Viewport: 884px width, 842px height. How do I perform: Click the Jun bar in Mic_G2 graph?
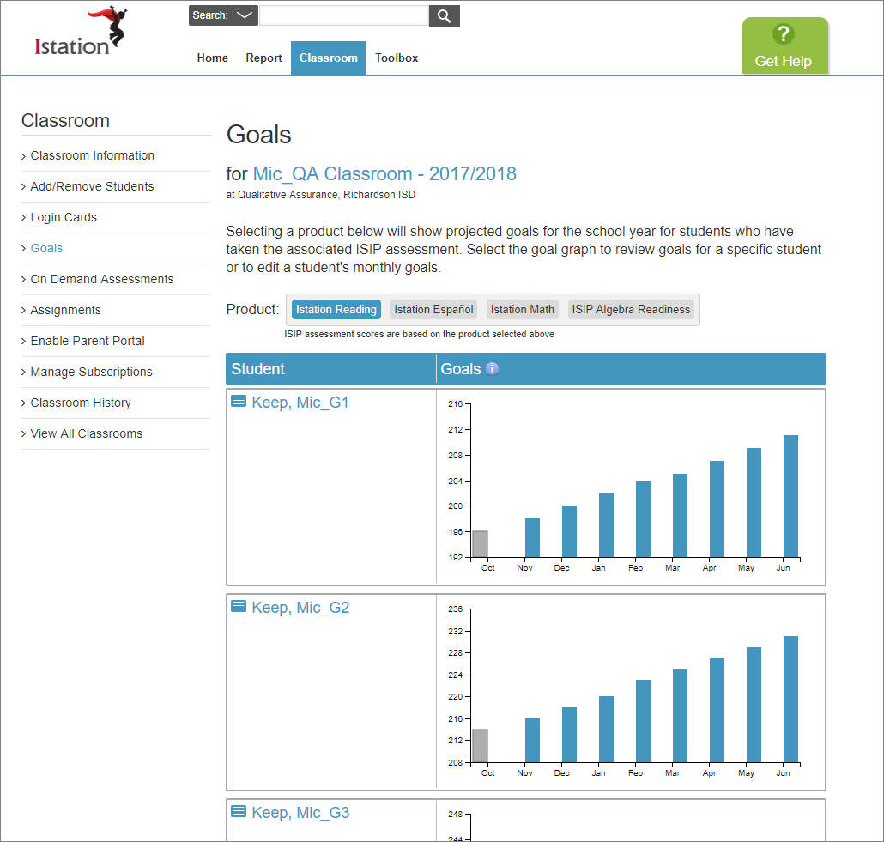(x=791, y=700)
